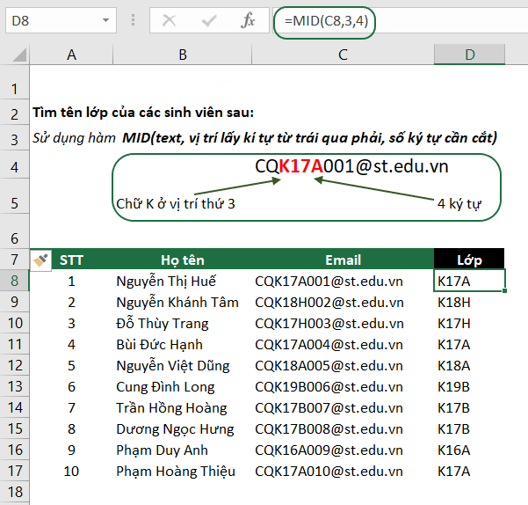Select cell Trần Hồng Hoàng
Screen dimensions: 528x505
[183, 407]
